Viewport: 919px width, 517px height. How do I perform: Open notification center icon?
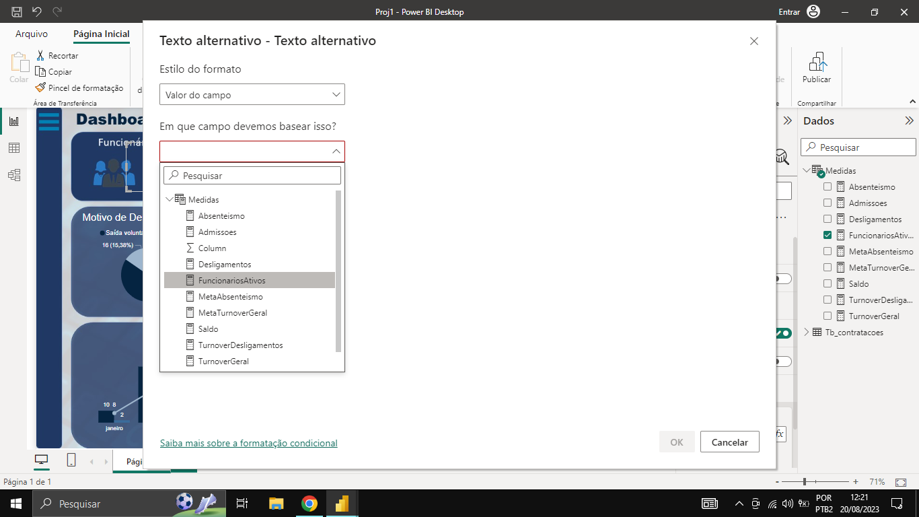point(897,504)
